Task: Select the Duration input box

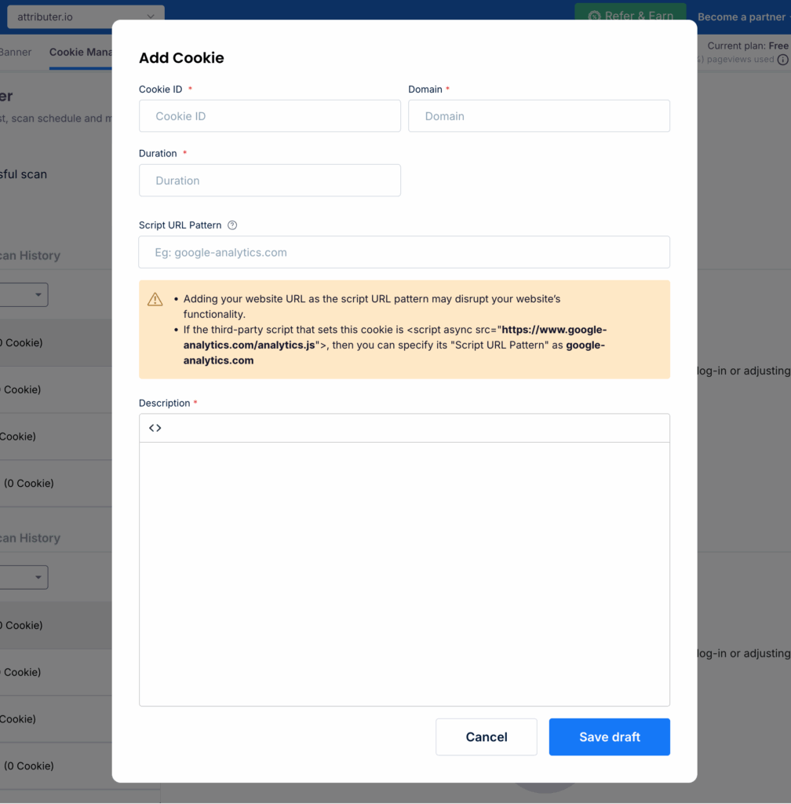Action: point(269,181)
